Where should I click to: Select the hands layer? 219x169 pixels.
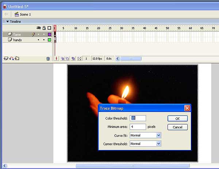click(x=18, y=40)
